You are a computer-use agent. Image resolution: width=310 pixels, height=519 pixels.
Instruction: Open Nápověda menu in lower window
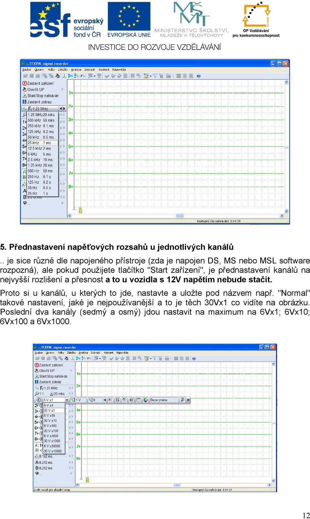pos(122,353)
